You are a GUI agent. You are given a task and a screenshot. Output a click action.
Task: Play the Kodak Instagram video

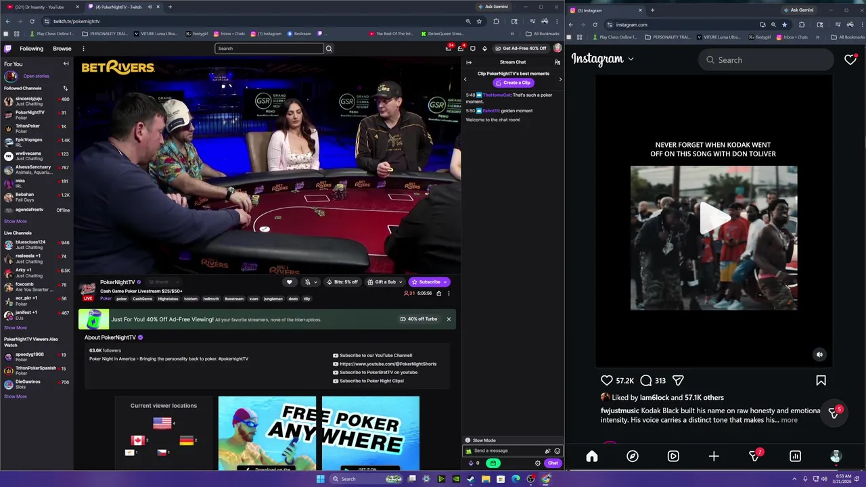point(714,218)
